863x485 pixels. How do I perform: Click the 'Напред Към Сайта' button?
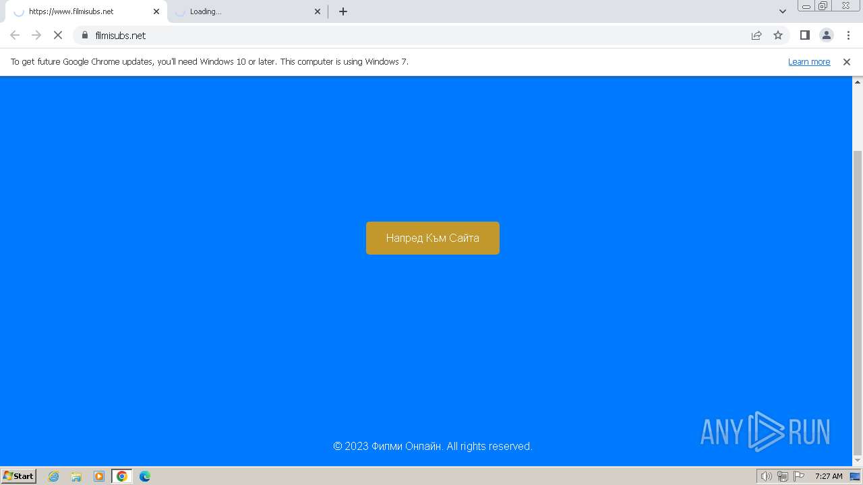433,238
